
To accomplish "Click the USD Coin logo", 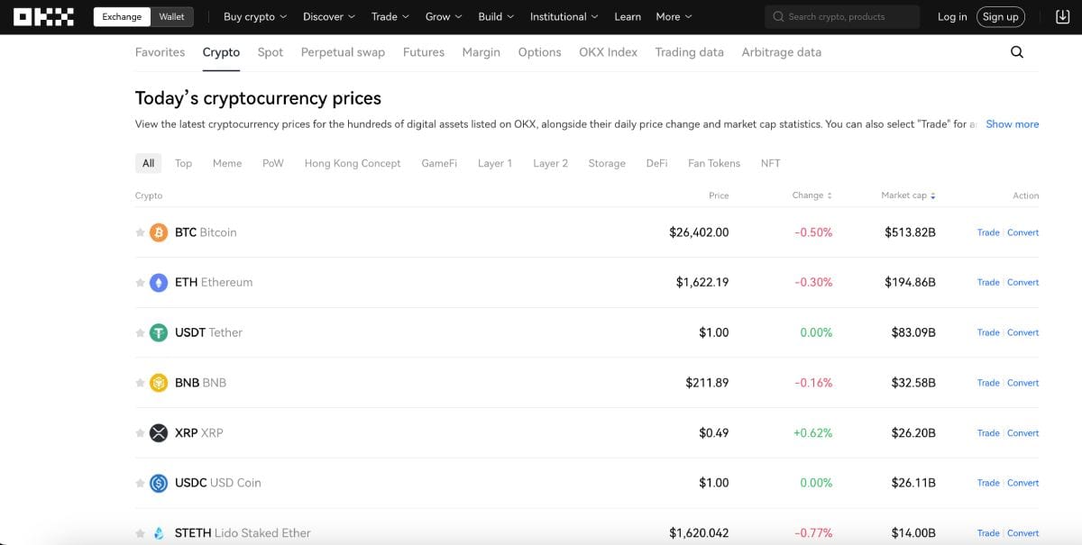I will (x=159, y=483).
